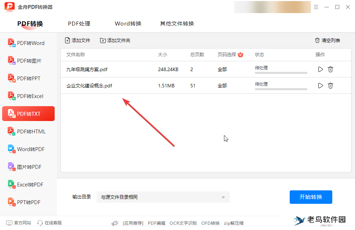This screenshot has height=230, width=355.
Task: Open the Word转换 tab
Action: point(128,23)
